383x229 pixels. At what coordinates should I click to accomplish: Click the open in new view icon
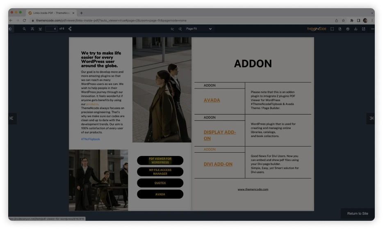point(363,29)
